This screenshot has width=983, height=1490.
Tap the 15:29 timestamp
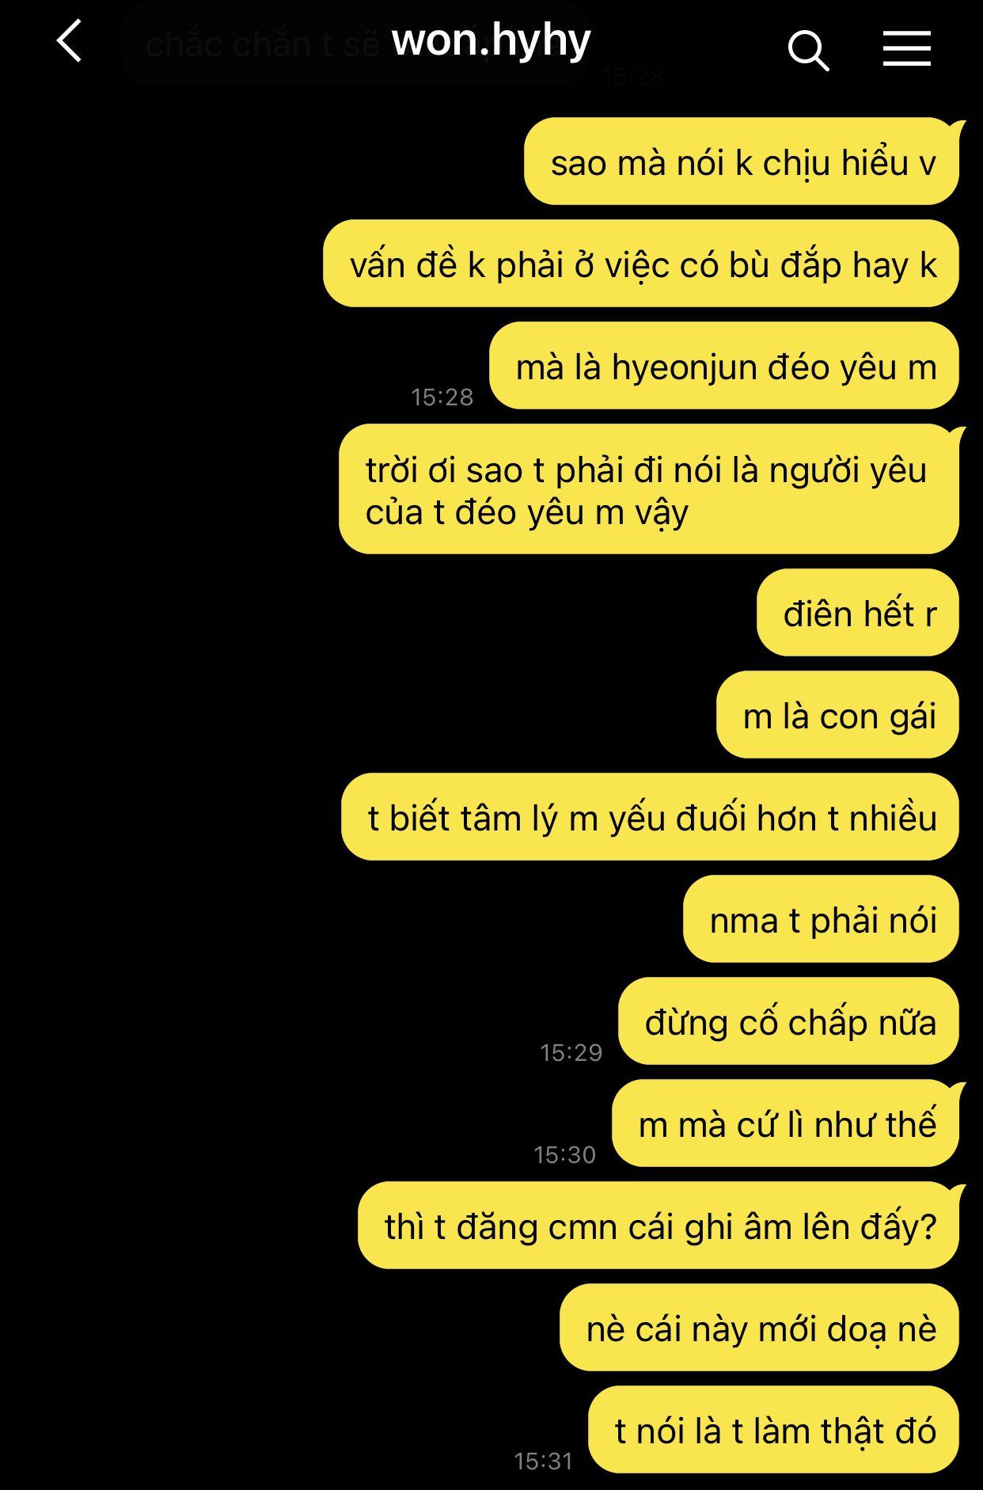click(571, 1052)
